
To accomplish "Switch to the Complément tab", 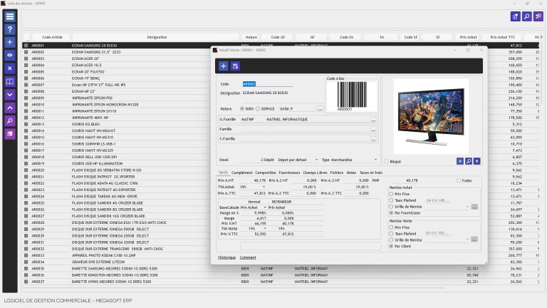I will [241, 173].
